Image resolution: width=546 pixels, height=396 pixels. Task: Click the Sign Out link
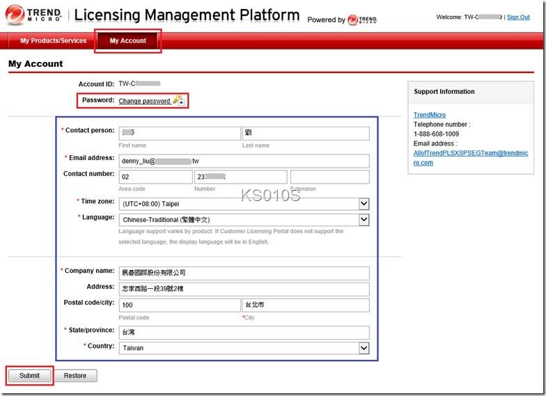pyautogui.click(x=518, y=17)
